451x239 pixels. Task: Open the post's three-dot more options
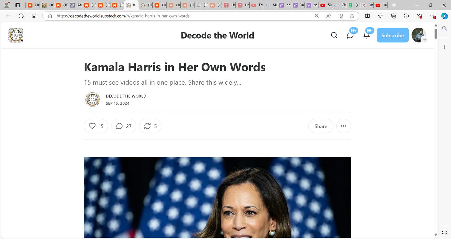point(344,126)
